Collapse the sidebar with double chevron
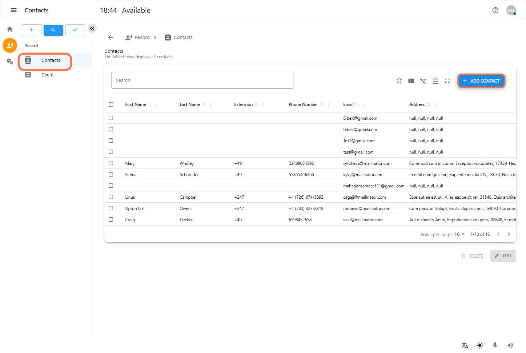The image size is (526, 353). click(92, 28)
